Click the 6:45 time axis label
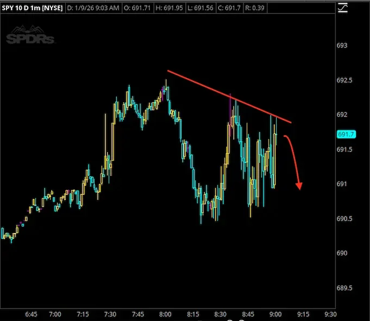Image resolution: width=370 pixels, height=321 pixels. [x=31, y=314]
